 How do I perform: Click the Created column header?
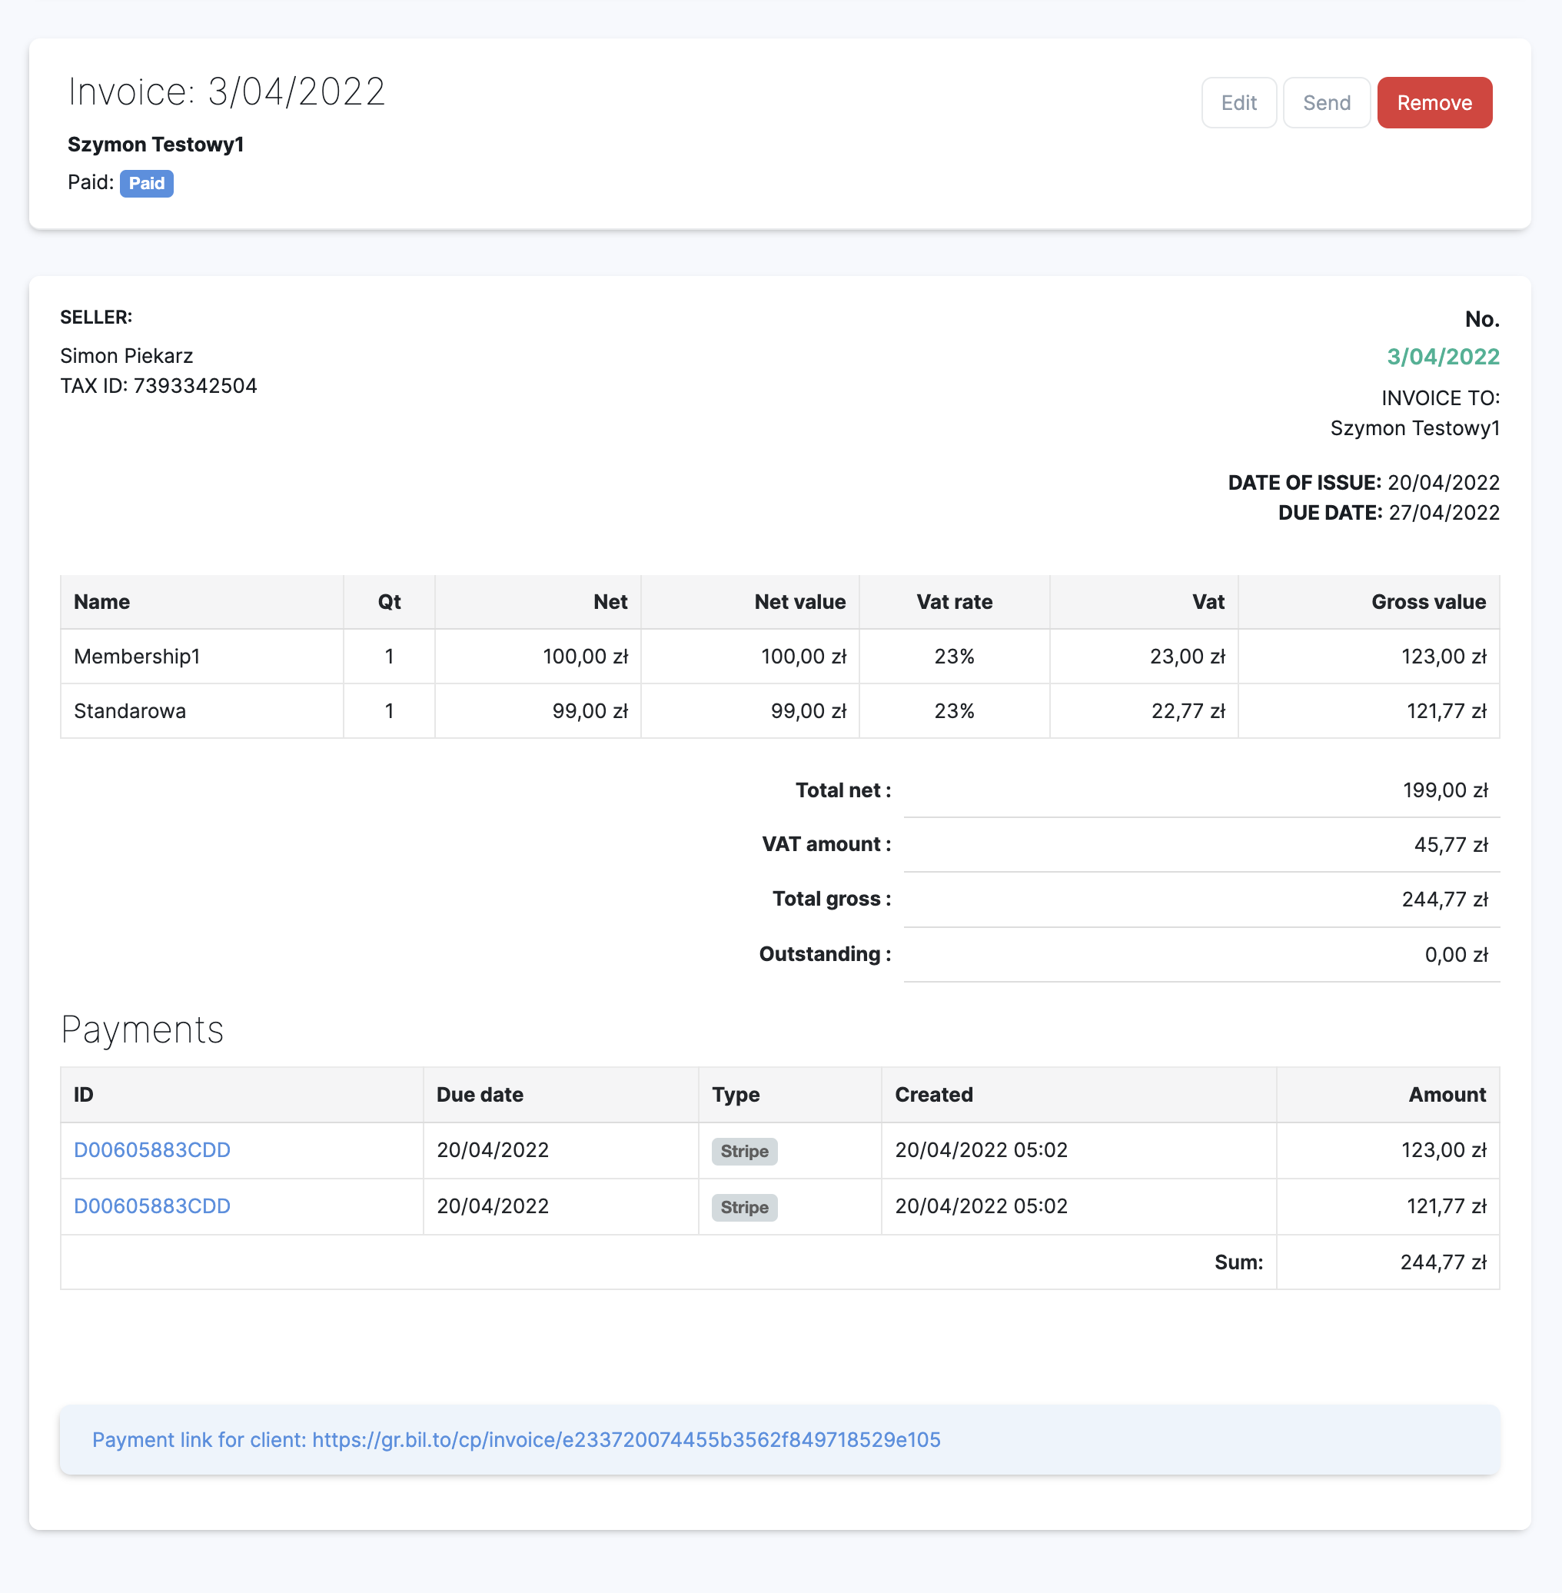[x=932, y=1094]
